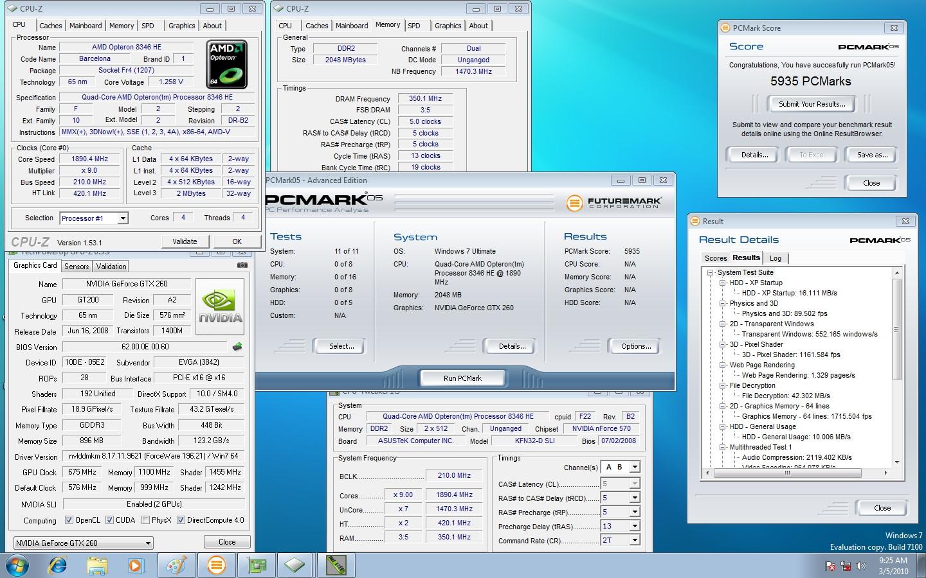Collapse the Web Page Rendering node
This screenshot has width=926, height=578.
click(722, 365)
